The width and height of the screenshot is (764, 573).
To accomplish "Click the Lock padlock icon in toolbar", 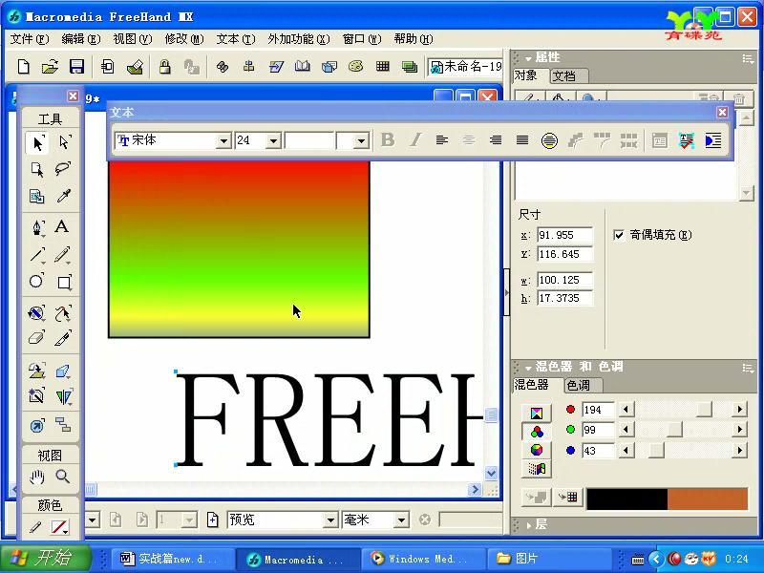I will 164,66.
